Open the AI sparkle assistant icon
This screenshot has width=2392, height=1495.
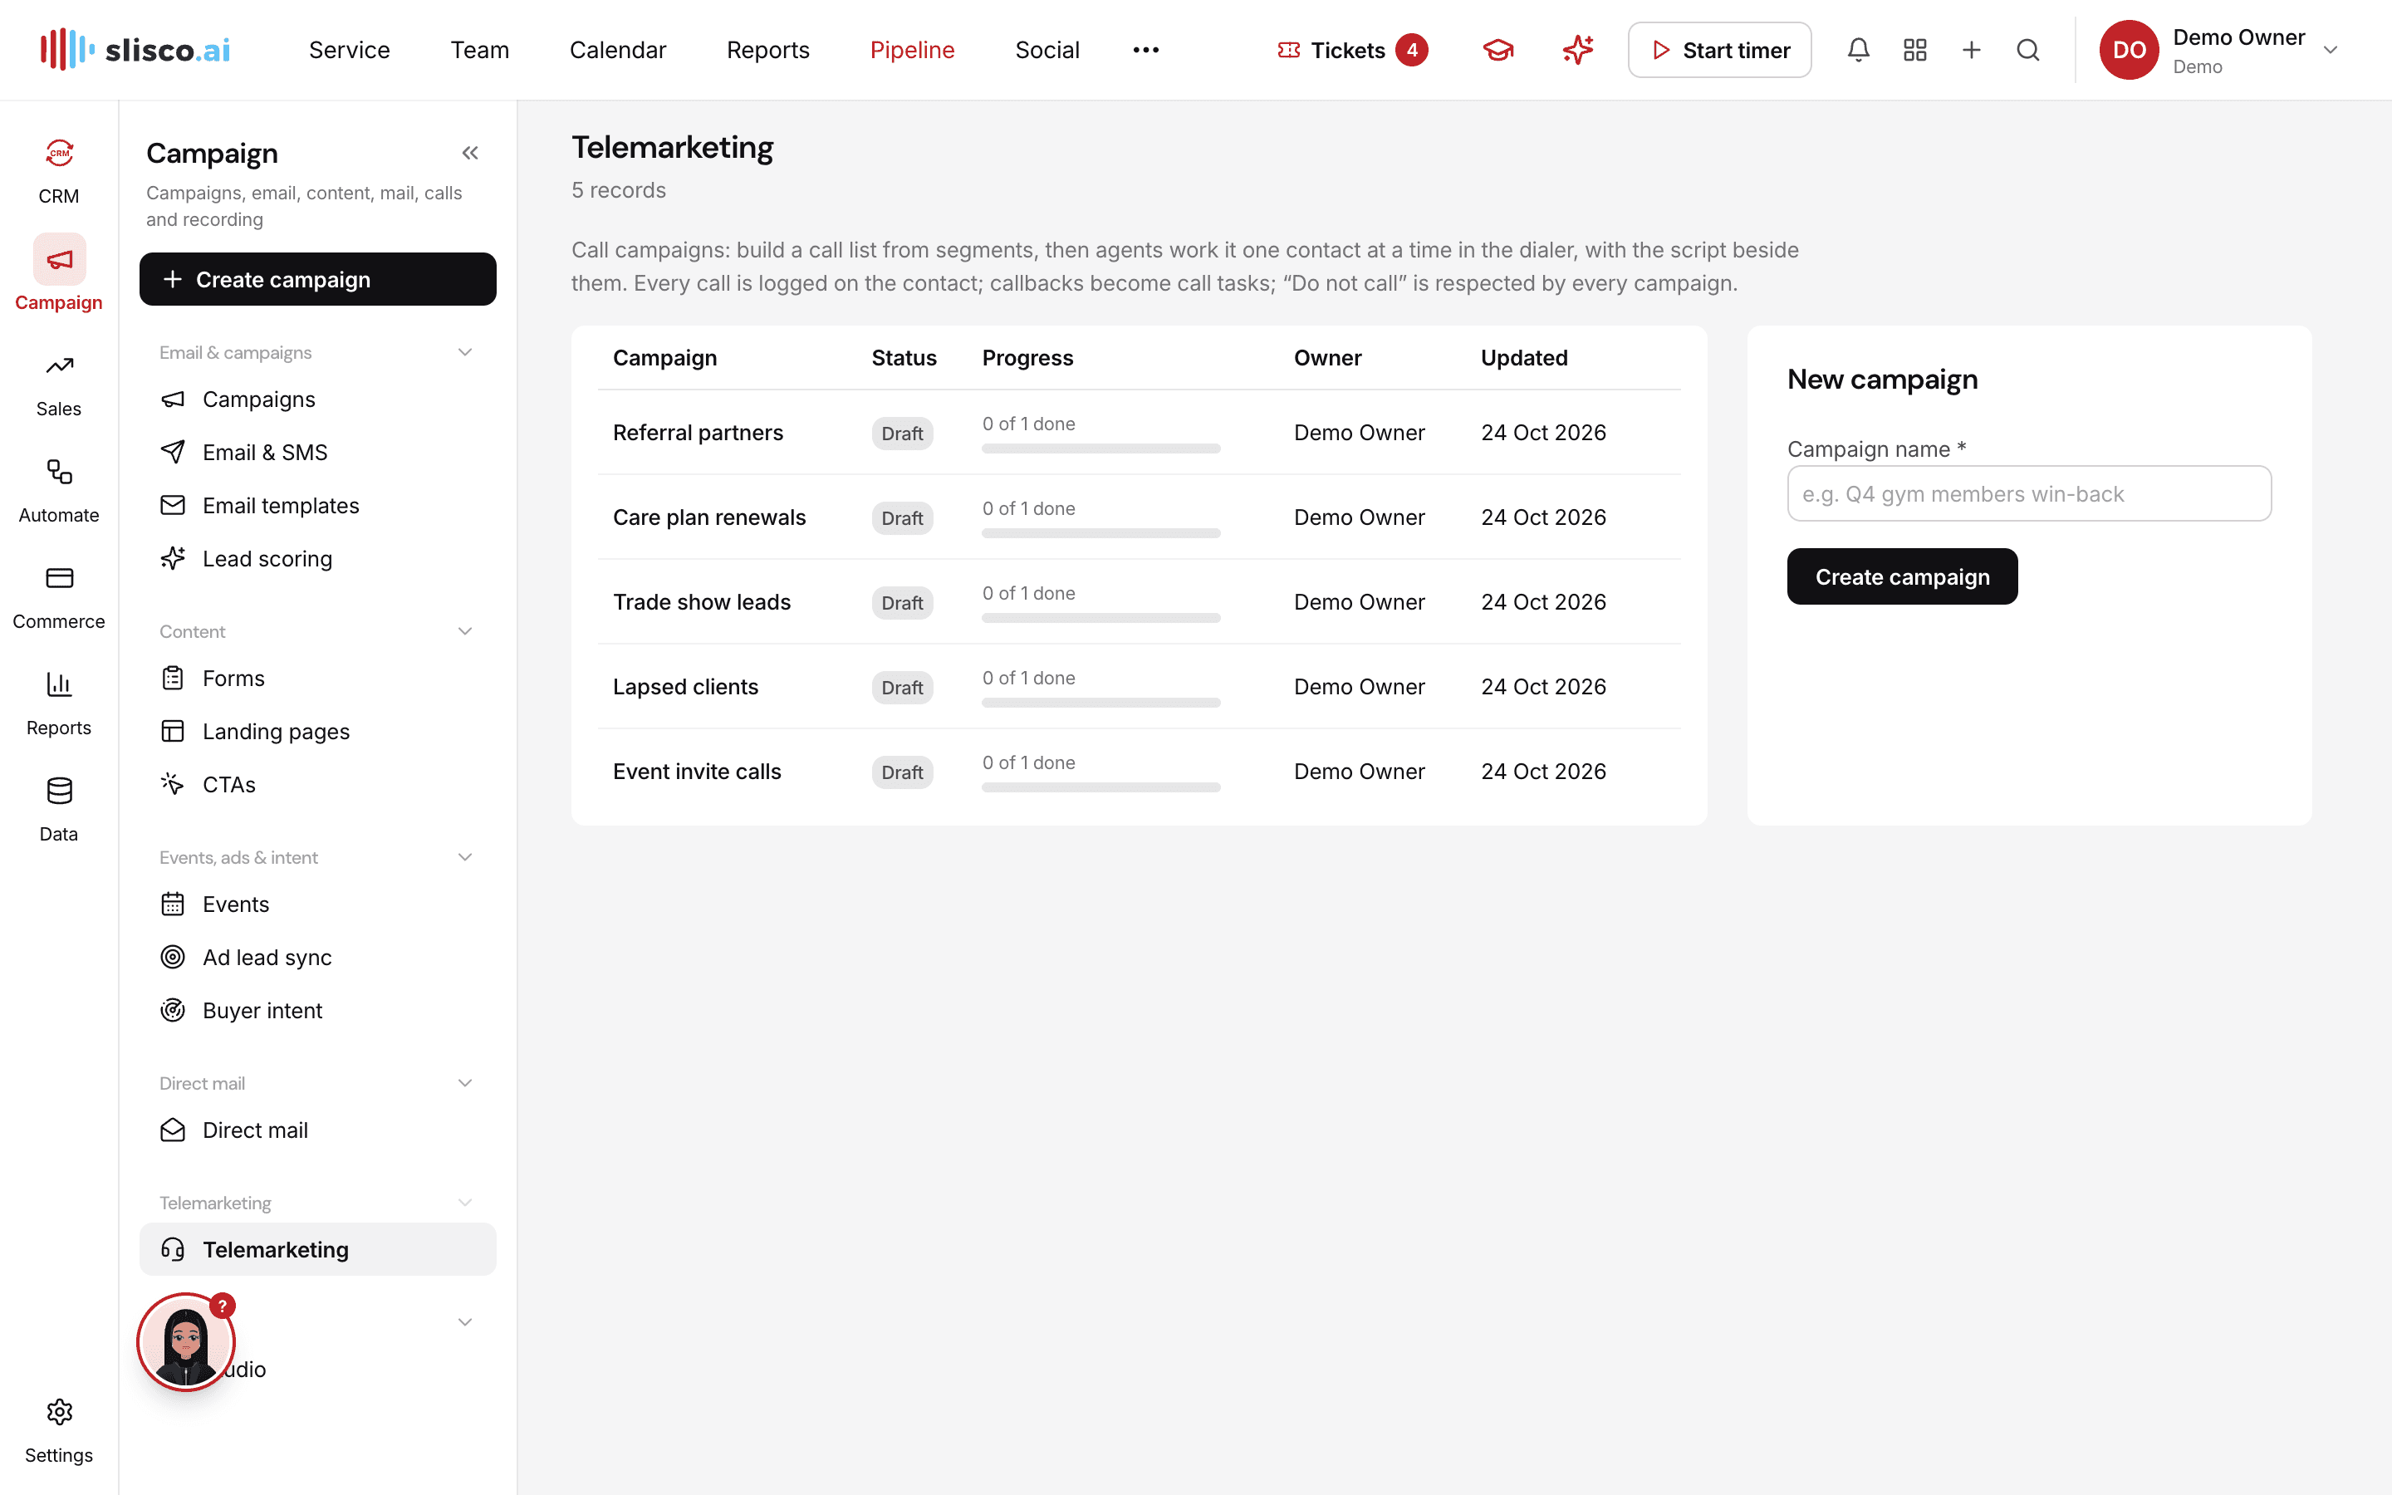(1577, 51)
